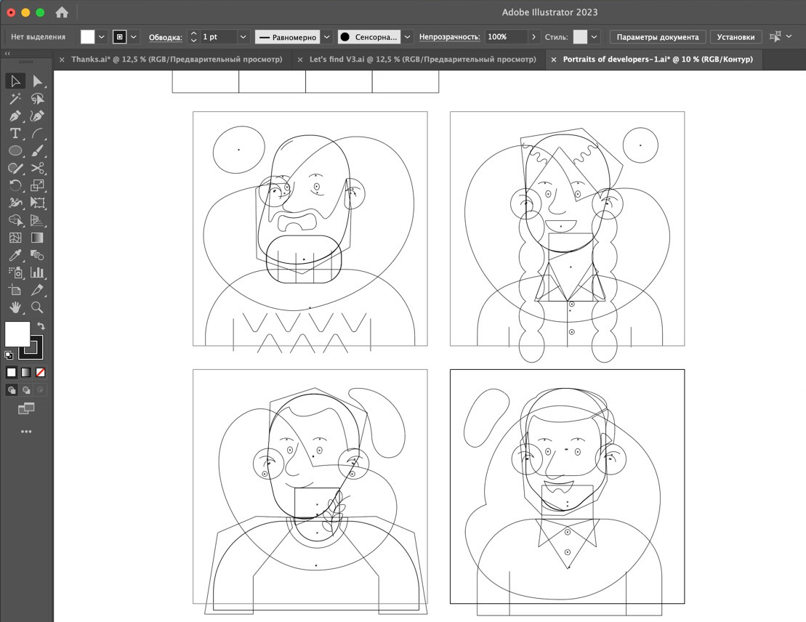The image size is (806, 622).
Task: Switch to Draw Behind mode
Action: tap(26, 390)
